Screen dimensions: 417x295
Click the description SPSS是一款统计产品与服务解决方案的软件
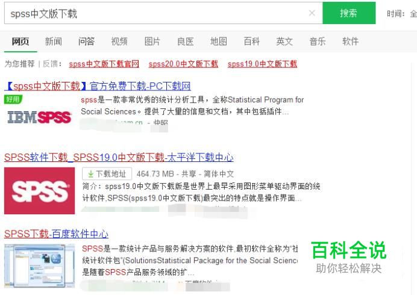pos(190,261)
